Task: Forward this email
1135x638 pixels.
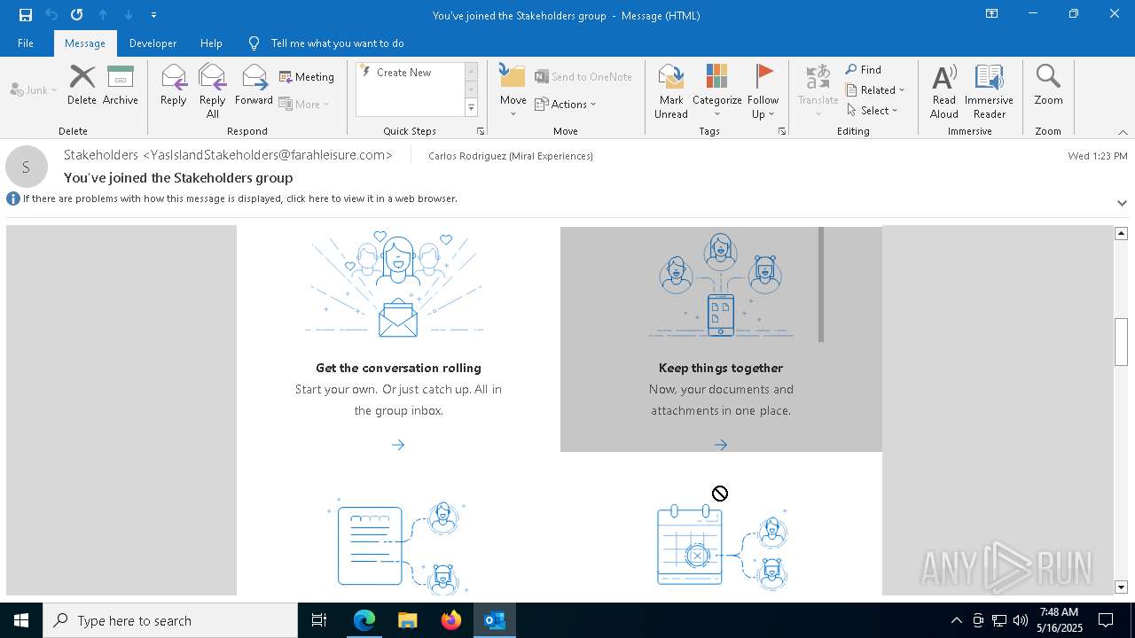Action: [254, 86]
